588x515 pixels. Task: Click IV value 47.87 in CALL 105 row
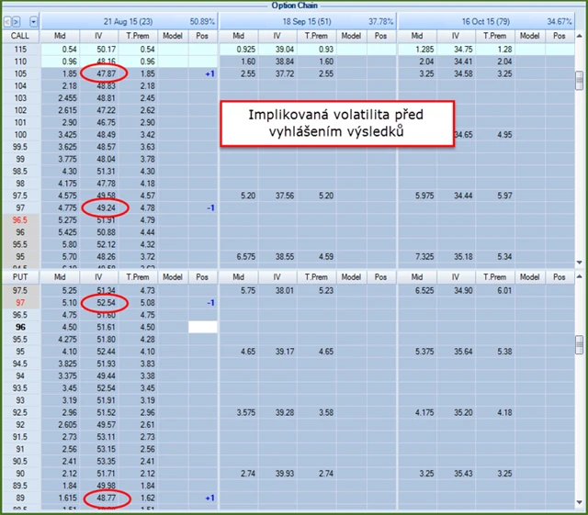(107, 73)
